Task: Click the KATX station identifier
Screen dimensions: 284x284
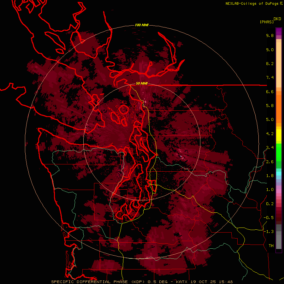Action: pos(182,282)
